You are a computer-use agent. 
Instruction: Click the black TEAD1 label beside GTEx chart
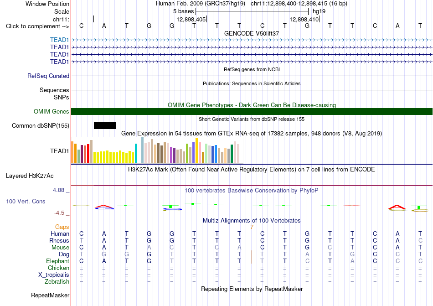(x=59, y=151)
